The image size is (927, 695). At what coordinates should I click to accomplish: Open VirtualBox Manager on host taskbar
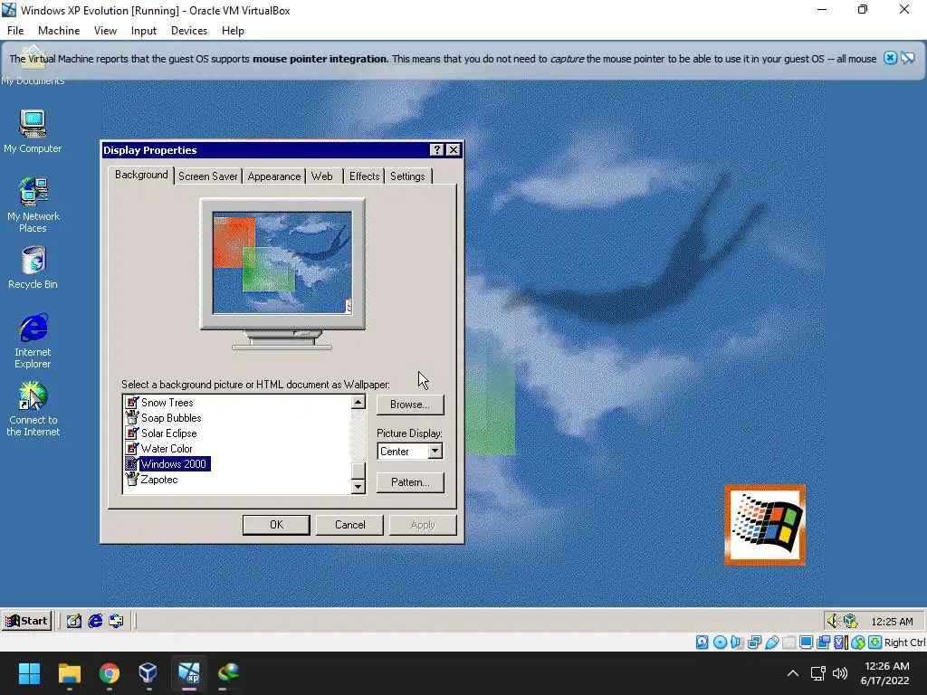[x=148, y=672]
